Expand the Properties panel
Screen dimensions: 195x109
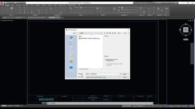point(124,15)
